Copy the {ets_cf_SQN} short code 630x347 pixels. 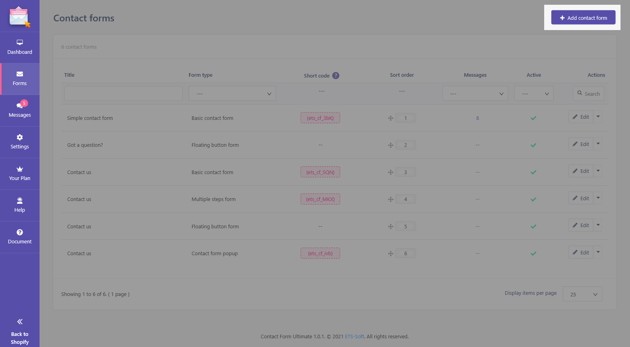point(320,172)
